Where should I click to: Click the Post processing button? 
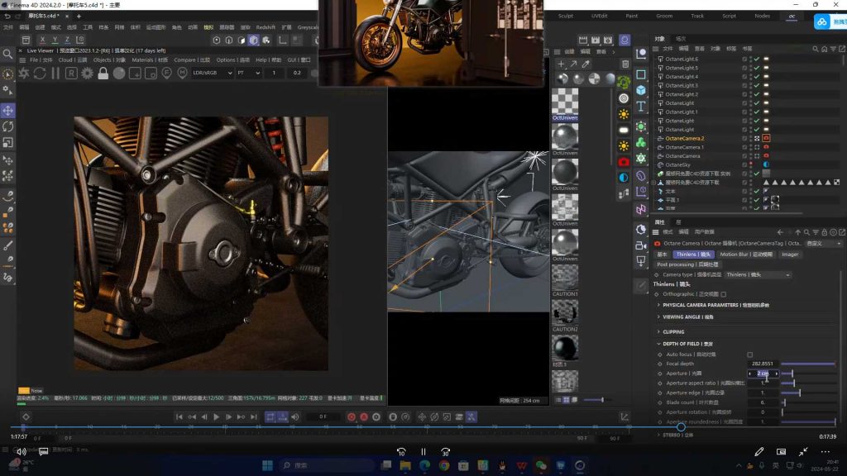tap(689, 264)
